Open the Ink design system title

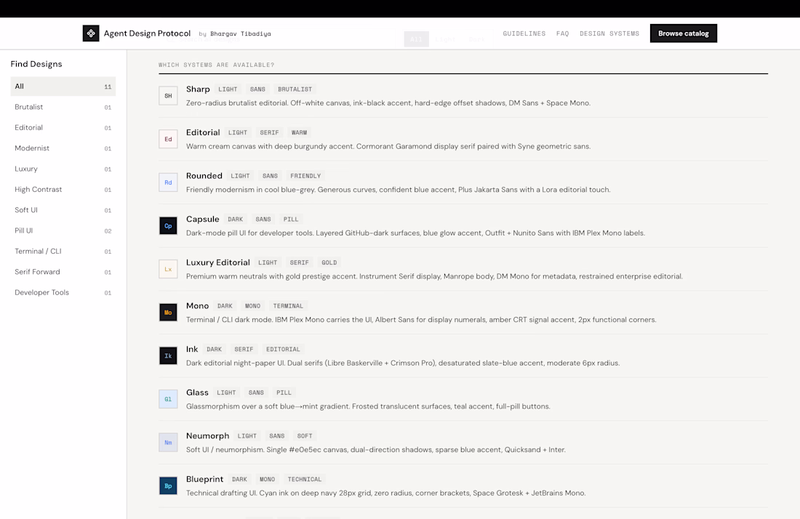(192, 349)
